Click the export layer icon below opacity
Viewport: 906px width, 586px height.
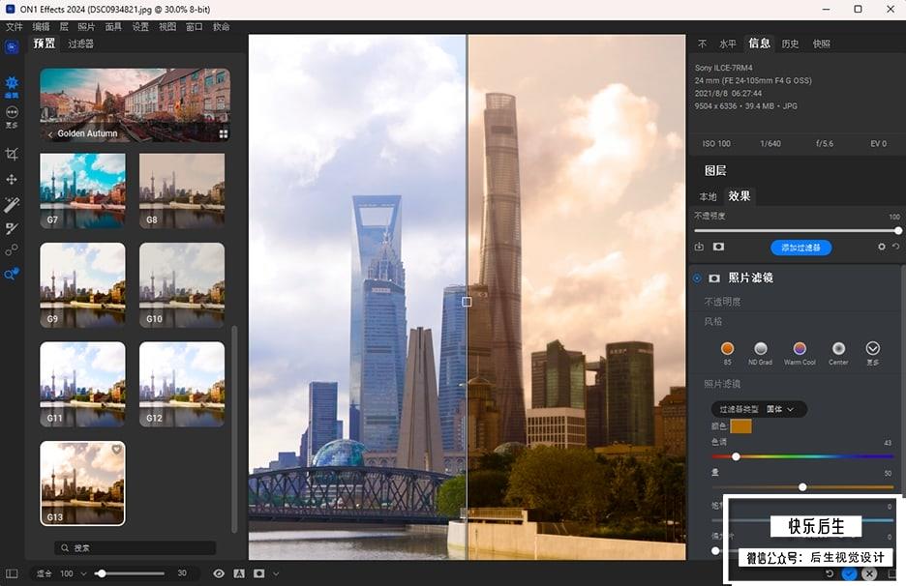pos(699,248)
